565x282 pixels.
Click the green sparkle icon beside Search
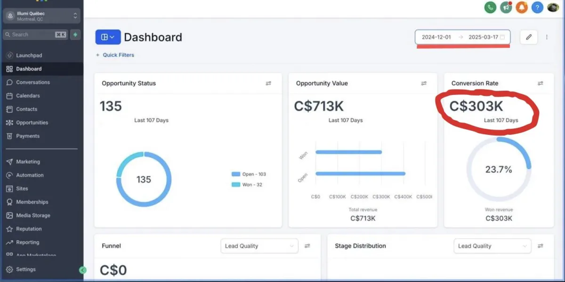(x=75, y=34)
